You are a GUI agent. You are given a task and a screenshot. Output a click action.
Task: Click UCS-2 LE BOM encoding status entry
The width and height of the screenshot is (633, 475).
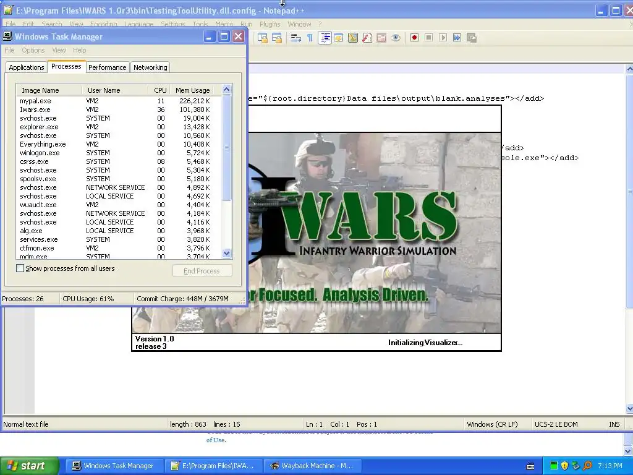[x=556, y=424]
